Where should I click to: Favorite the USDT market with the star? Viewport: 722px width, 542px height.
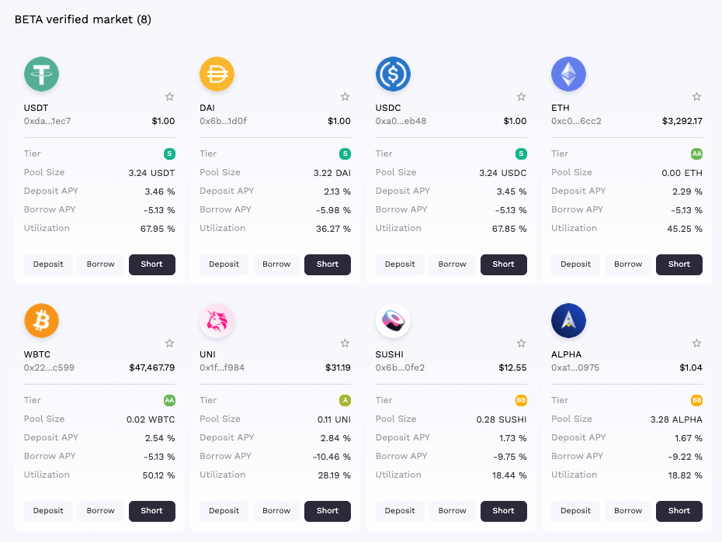click(x=169, y=97)
